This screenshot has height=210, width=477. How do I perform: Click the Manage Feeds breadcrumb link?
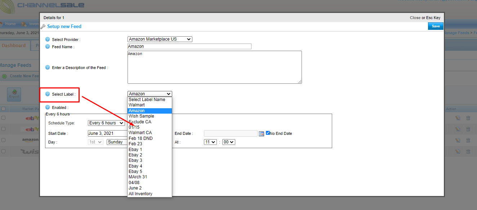click(456, 33)
